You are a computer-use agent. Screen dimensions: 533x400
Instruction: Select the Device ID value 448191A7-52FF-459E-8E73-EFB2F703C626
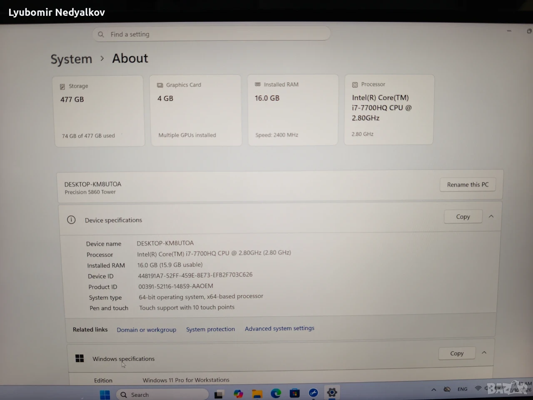pos(195,275)
